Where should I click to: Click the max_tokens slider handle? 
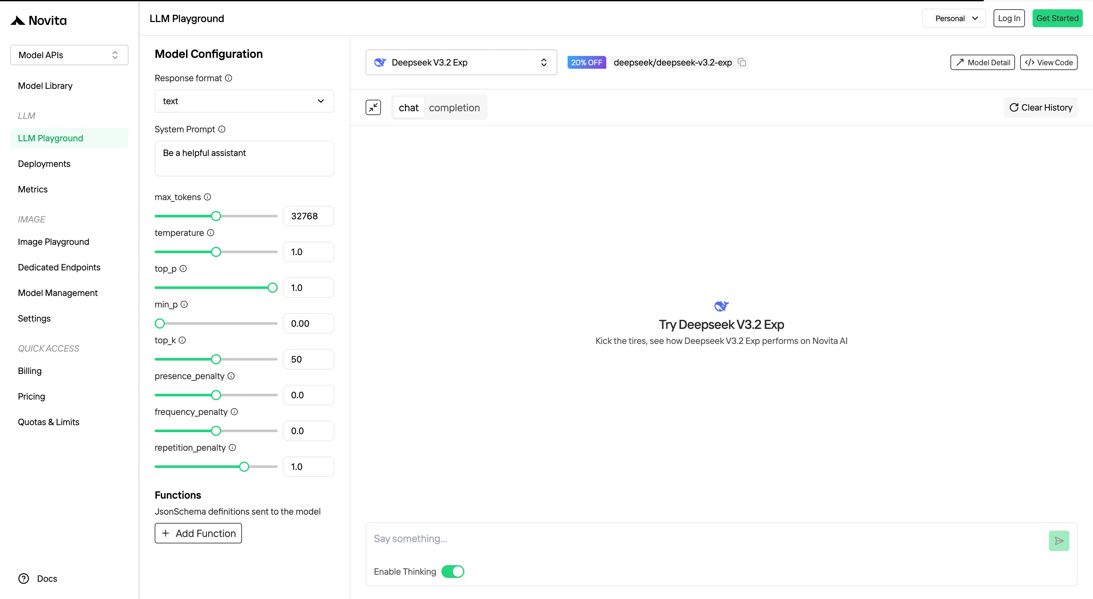coord(216,216)
